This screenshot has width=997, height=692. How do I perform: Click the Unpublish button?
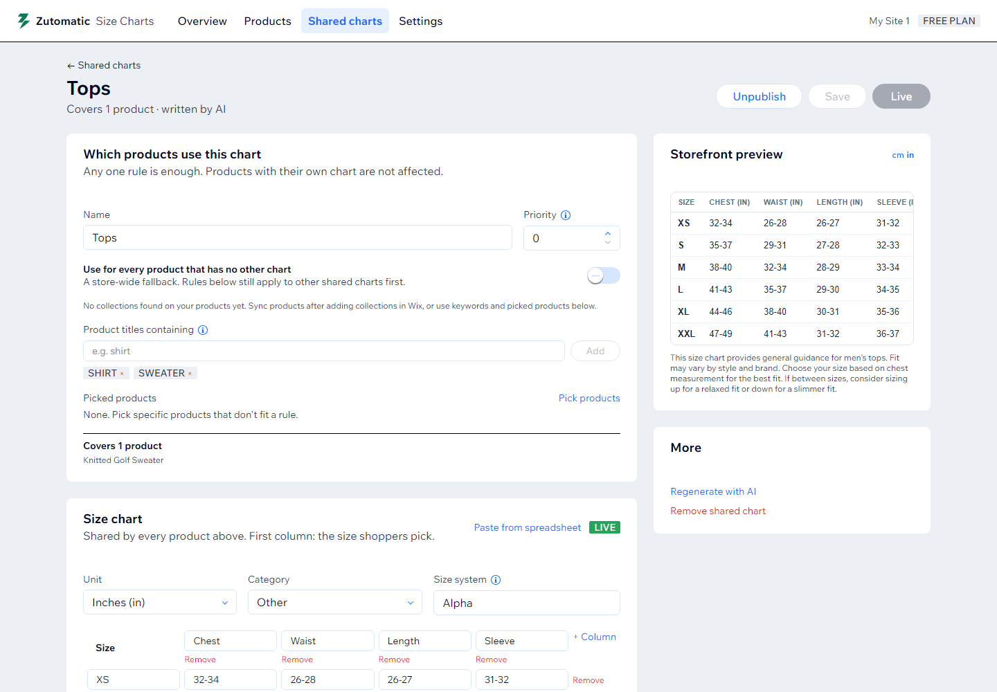[x=759, y=96]
